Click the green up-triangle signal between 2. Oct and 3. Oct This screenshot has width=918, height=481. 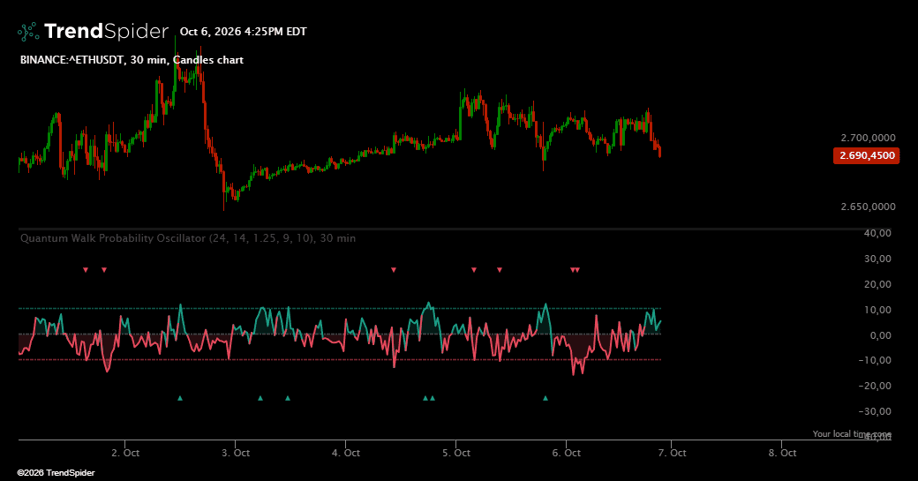pyautogui.click(x=180, y=399)
